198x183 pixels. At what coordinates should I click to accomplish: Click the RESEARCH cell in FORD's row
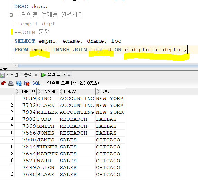click(x=77, y=119)
